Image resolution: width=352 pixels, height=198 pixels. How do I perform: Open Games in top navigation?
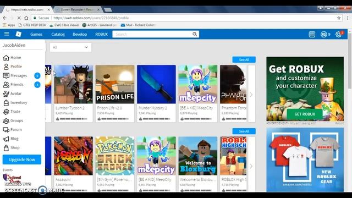coord(36,34)
